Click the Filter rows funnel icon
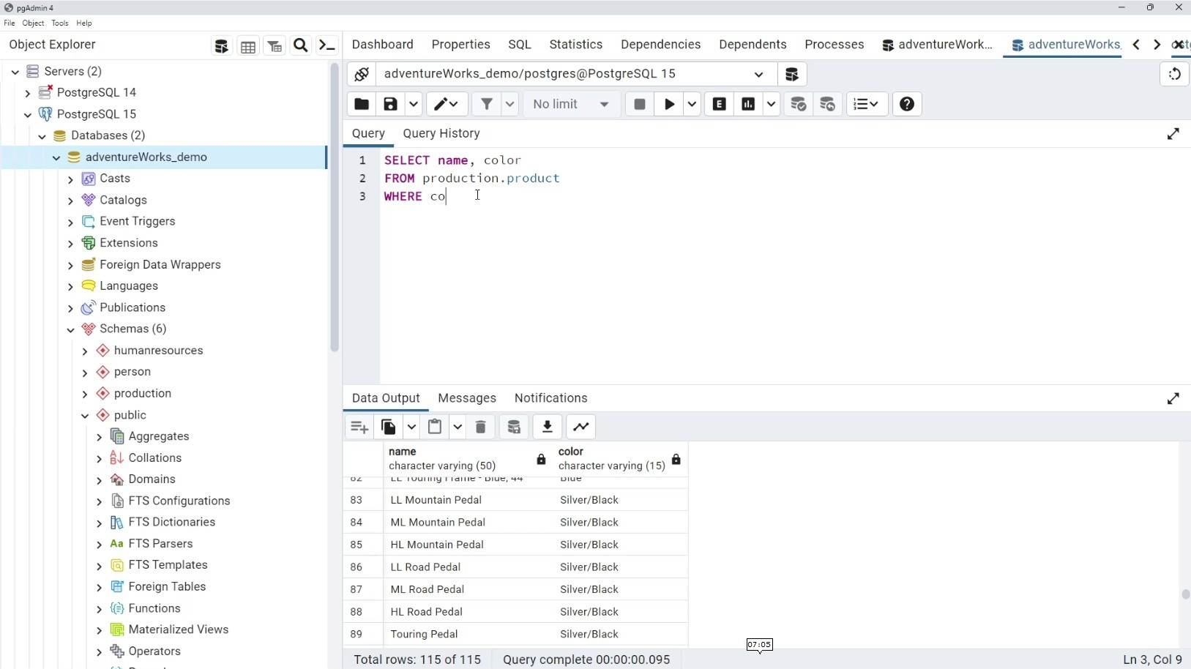1191x669 pixels. pyautogui.click(x=487, y=104)
